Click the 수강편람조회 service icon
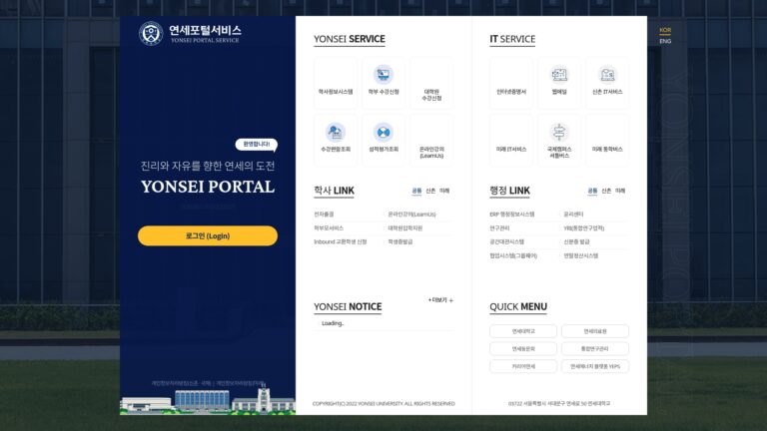The image size is (767, 431). (336, 132)
